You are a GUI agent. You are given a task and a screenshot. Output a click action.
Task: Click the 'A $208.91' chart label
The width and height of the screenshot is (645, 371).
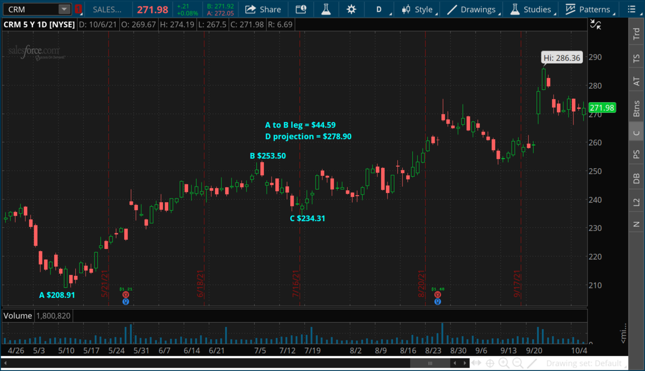point(57,295)
